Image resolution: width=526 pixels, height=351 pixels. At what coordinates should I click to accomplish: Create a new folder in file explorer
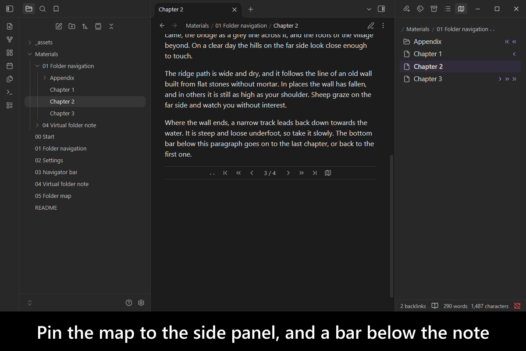coord(72,26)
